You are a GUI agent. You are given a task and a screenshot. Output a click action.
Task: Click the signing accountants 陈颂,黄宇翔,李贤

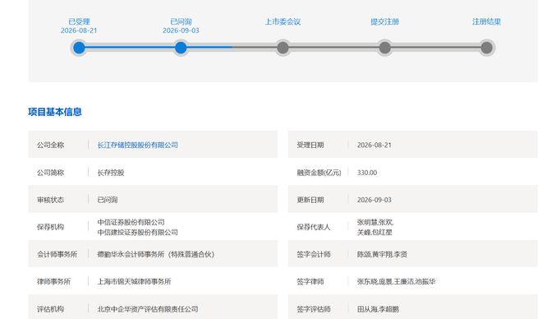pos(382,254)
